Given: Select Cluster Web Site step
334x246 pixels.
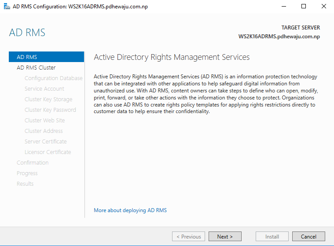Looking at the screenshot, I should pyautogui.click(x=45, y=120).
